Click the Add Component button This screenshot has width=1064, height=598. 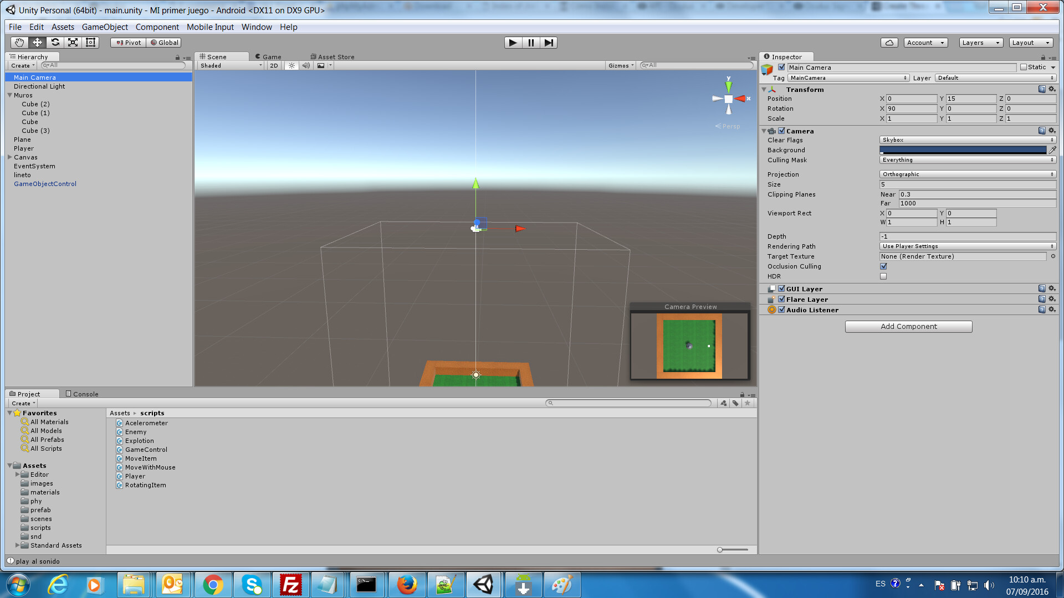tap(908, 326)
